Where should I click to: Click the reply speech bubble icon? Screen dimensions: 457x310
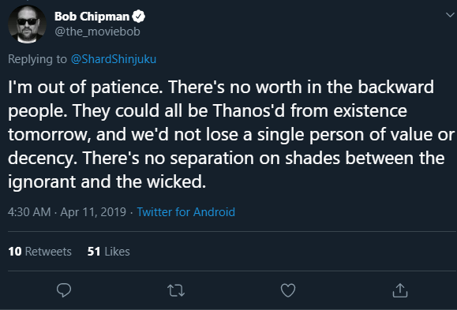[64, 290]
